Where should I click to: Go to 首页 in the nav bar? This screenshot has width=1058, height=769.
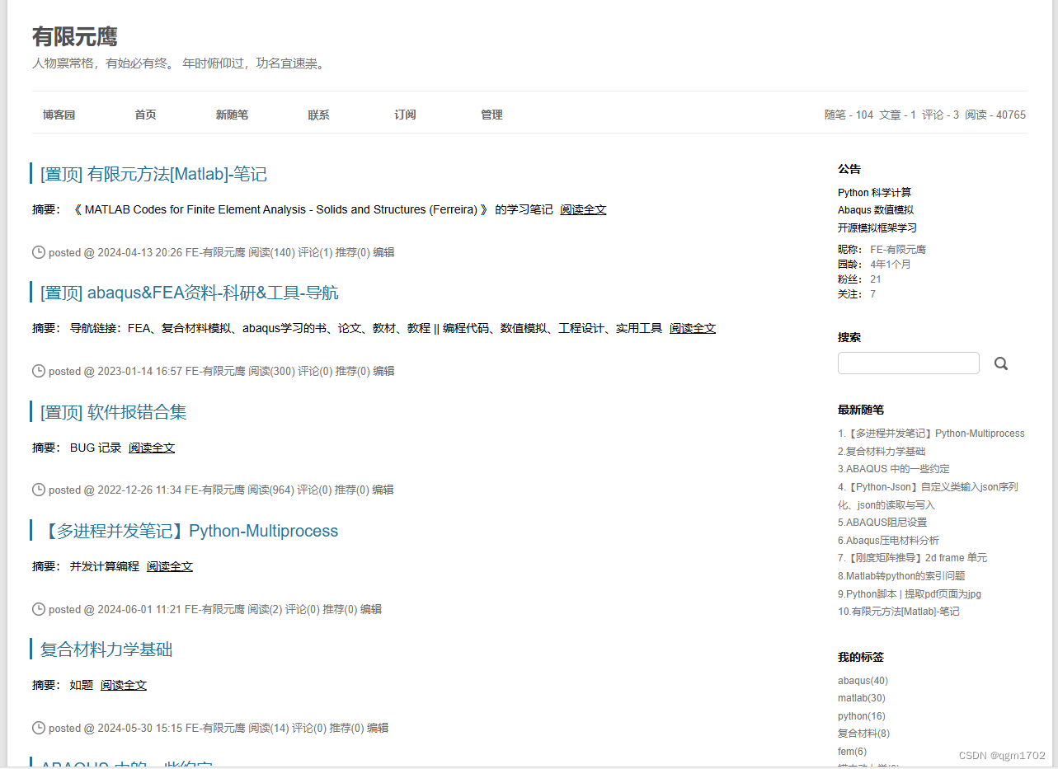click(x=146, y=115)
